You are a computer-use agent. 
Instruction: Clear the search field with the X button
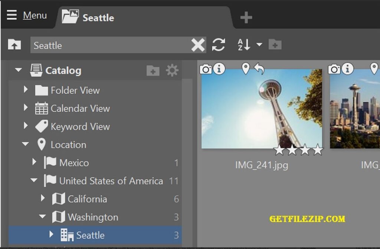tap(198, 45)
